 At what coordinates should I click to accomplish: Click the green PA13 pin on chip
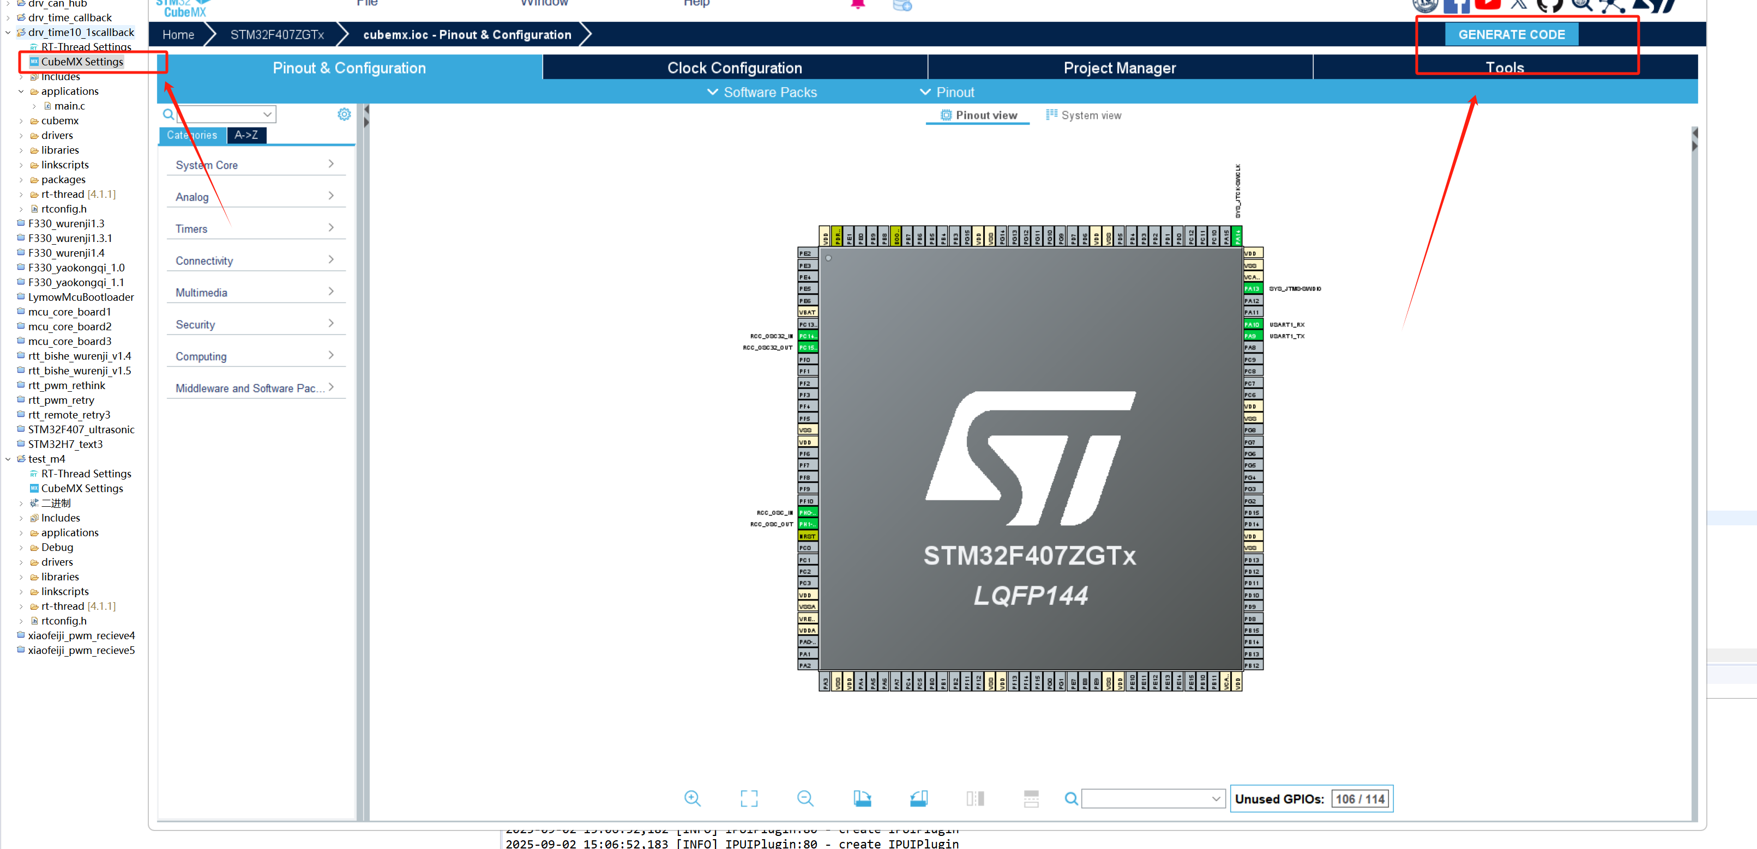1252,289
